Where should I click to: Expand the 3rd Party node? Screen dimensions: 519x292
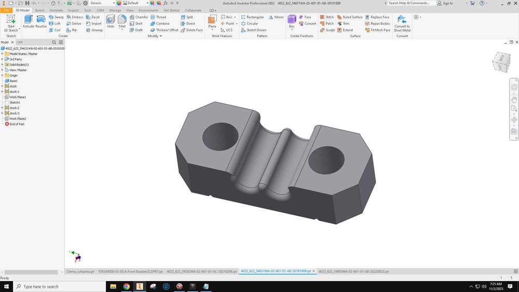point(2,59)
